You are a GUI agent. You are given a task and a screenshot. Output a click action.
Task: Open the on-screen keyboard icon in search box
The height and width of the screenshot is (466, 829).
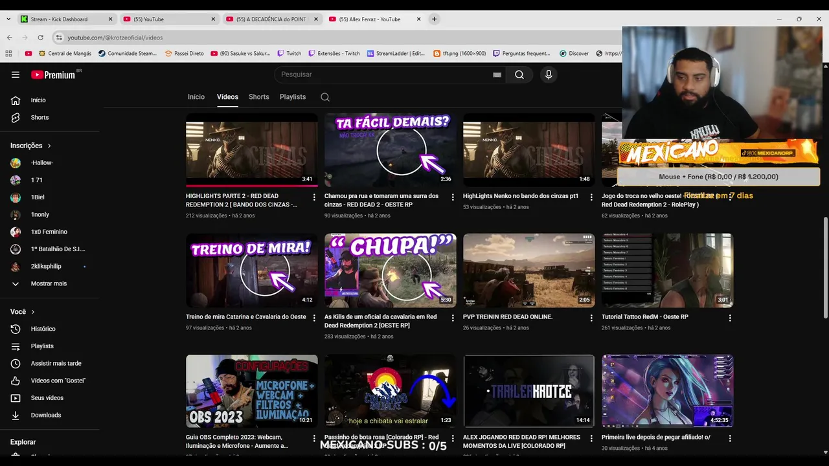click(x=497, y=74)
